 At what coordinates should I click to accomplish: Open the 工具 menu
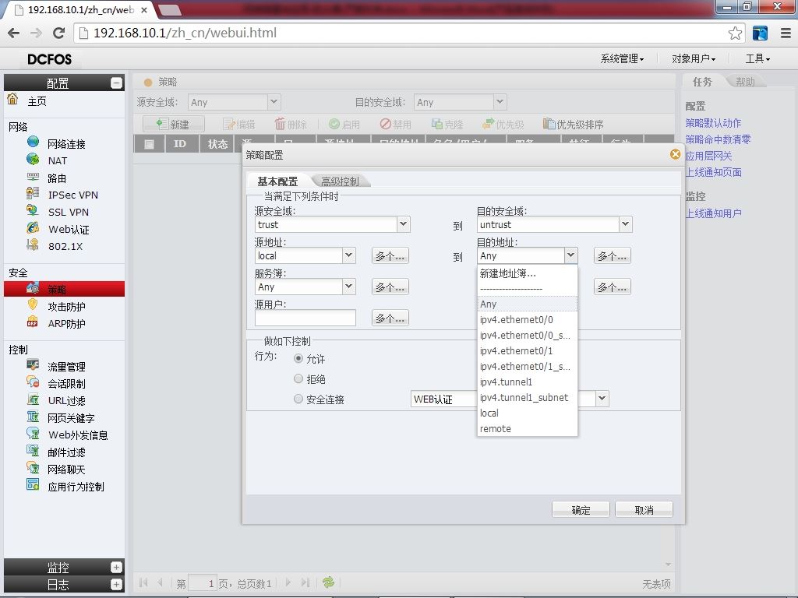click(x=757, y=59)
